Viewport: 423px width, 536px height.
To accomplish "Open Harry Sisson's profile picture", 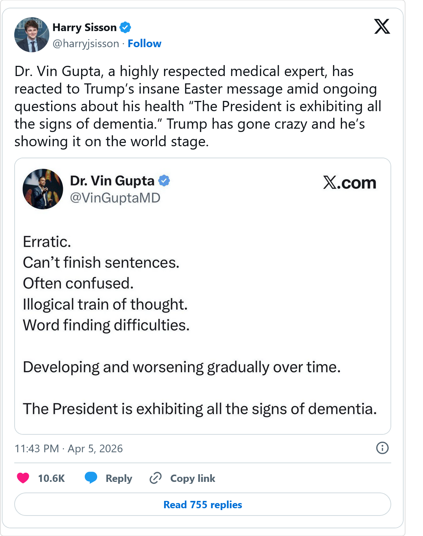I will click(32, 35).
